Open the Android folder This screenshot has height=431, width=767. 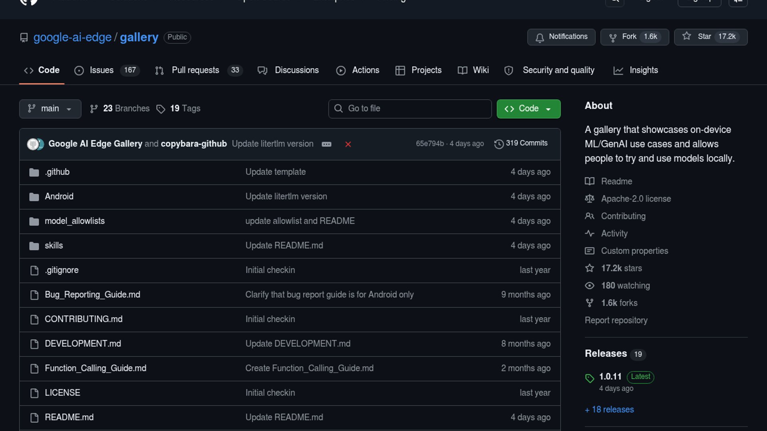click(x=59, y=196)
